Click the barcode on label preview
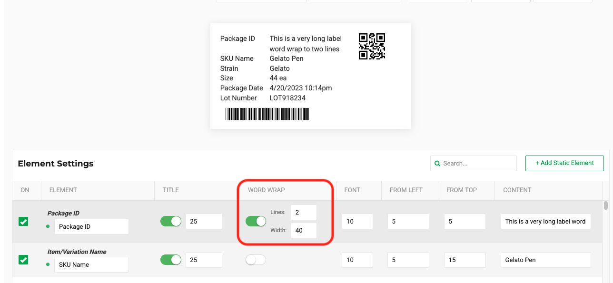 coord(267,114)
